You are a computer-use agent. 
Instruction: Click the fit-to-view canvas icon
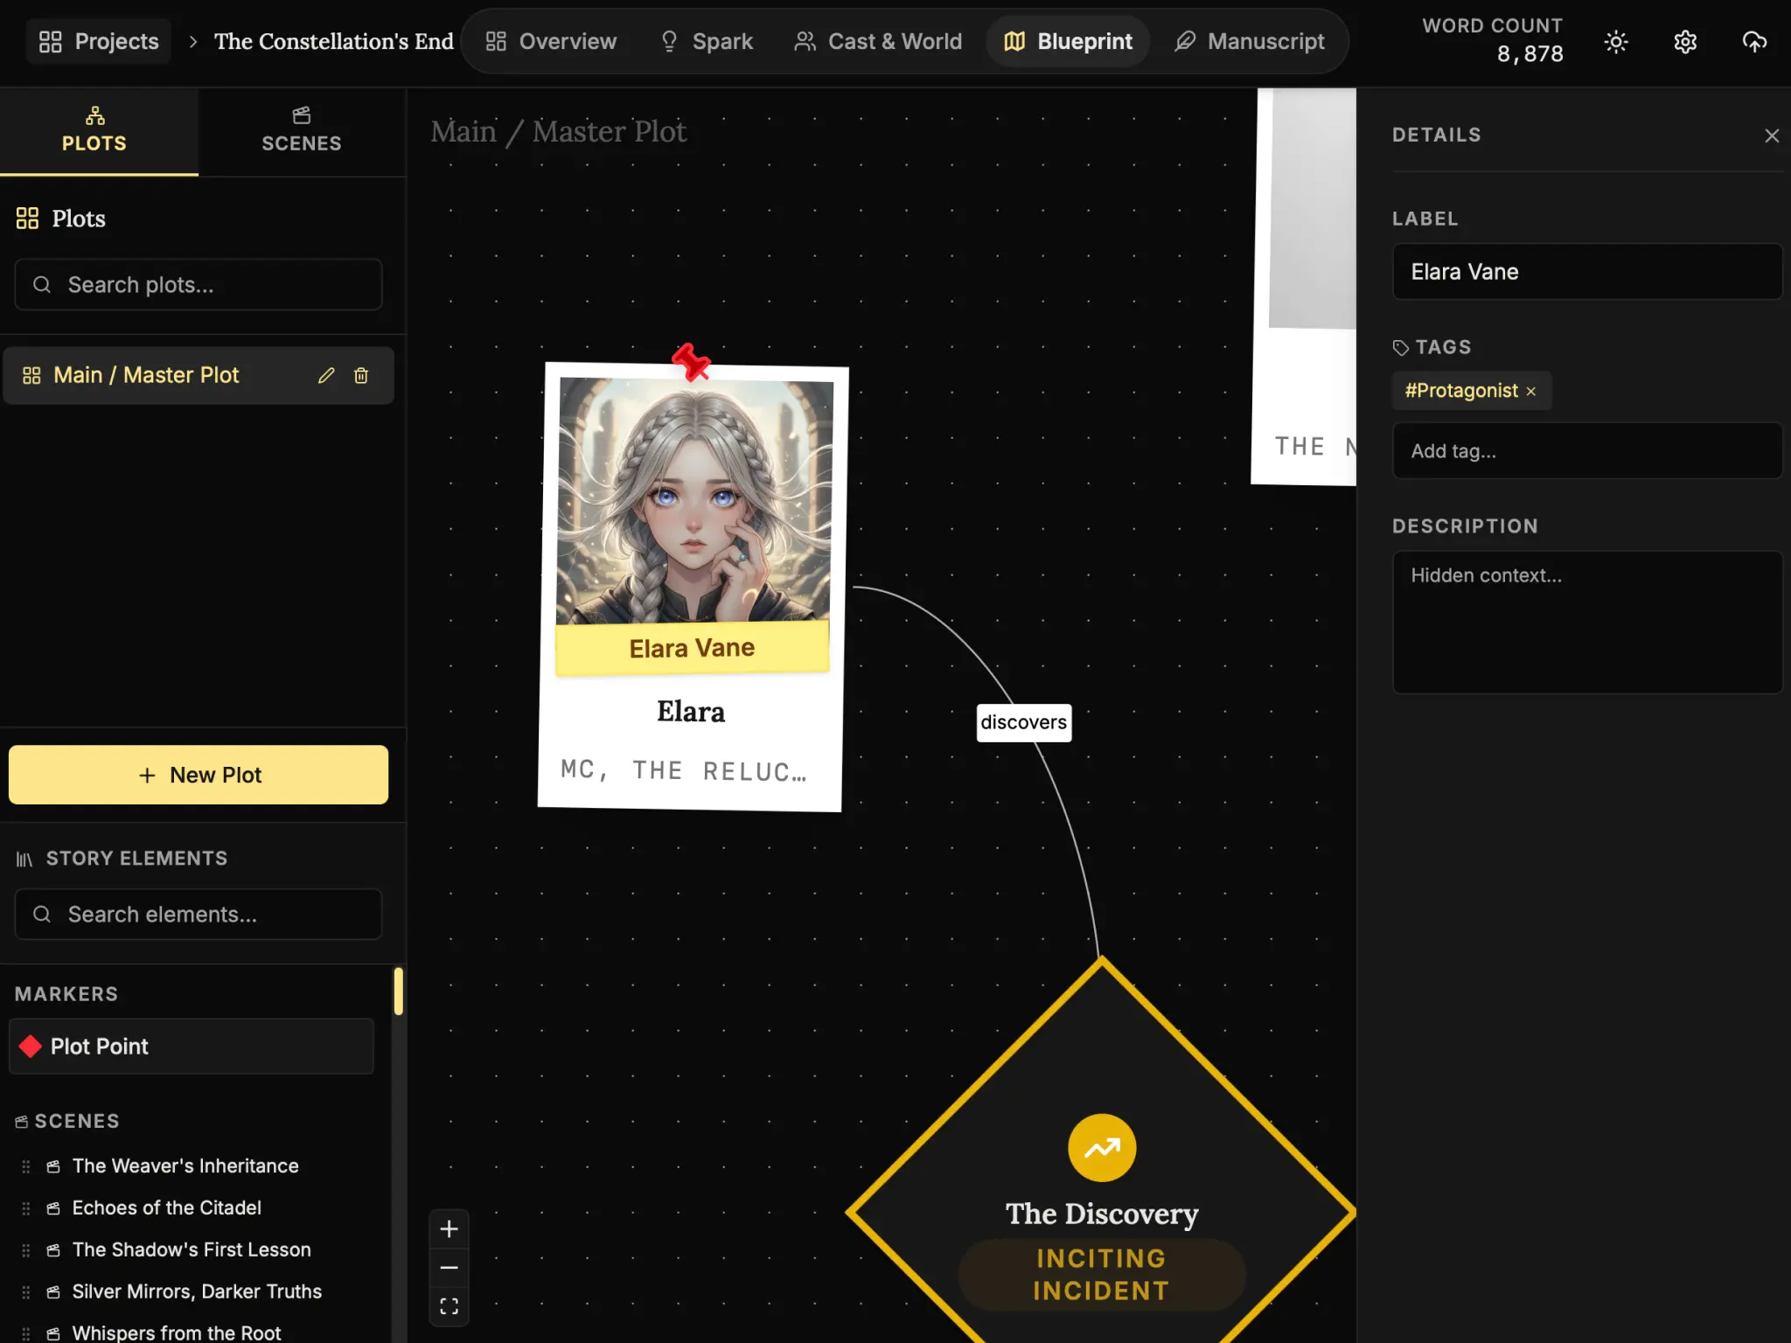click(449, 1306)
